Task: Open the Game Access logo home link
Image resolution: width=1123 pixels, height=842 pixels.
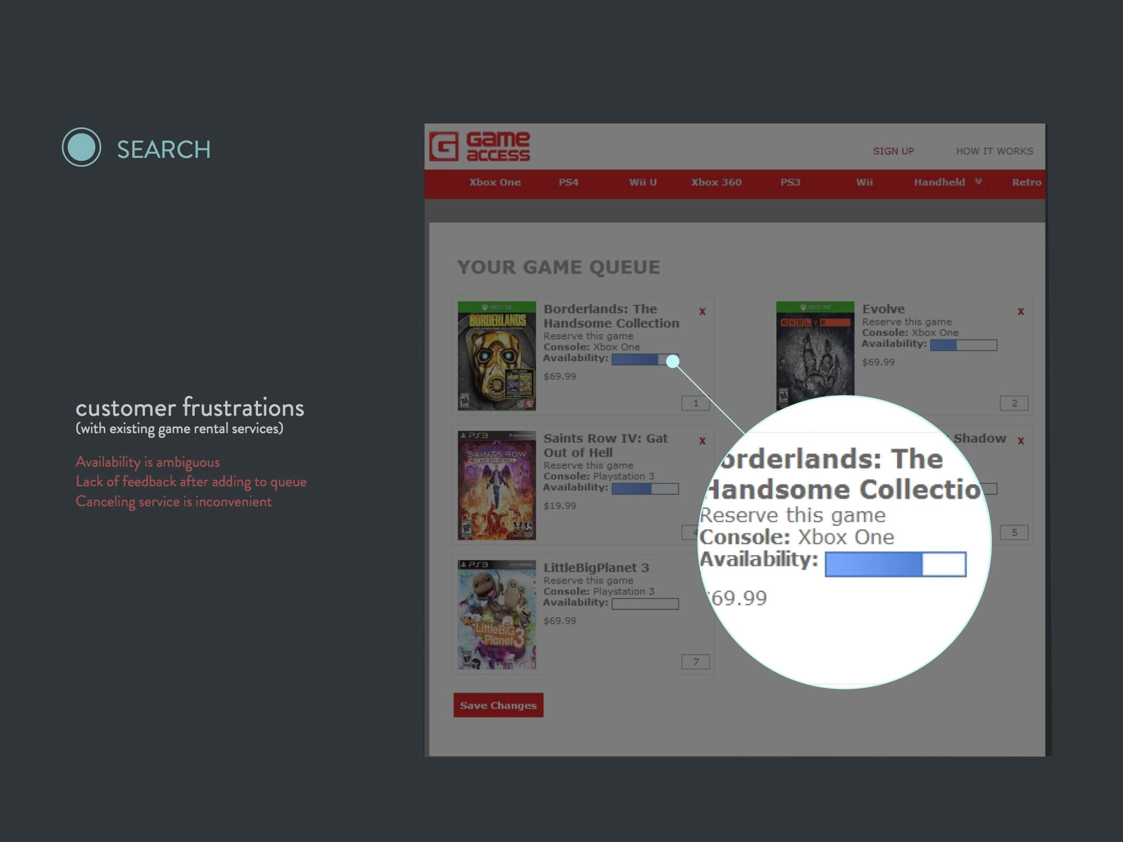Action: [x=480, y=146]
